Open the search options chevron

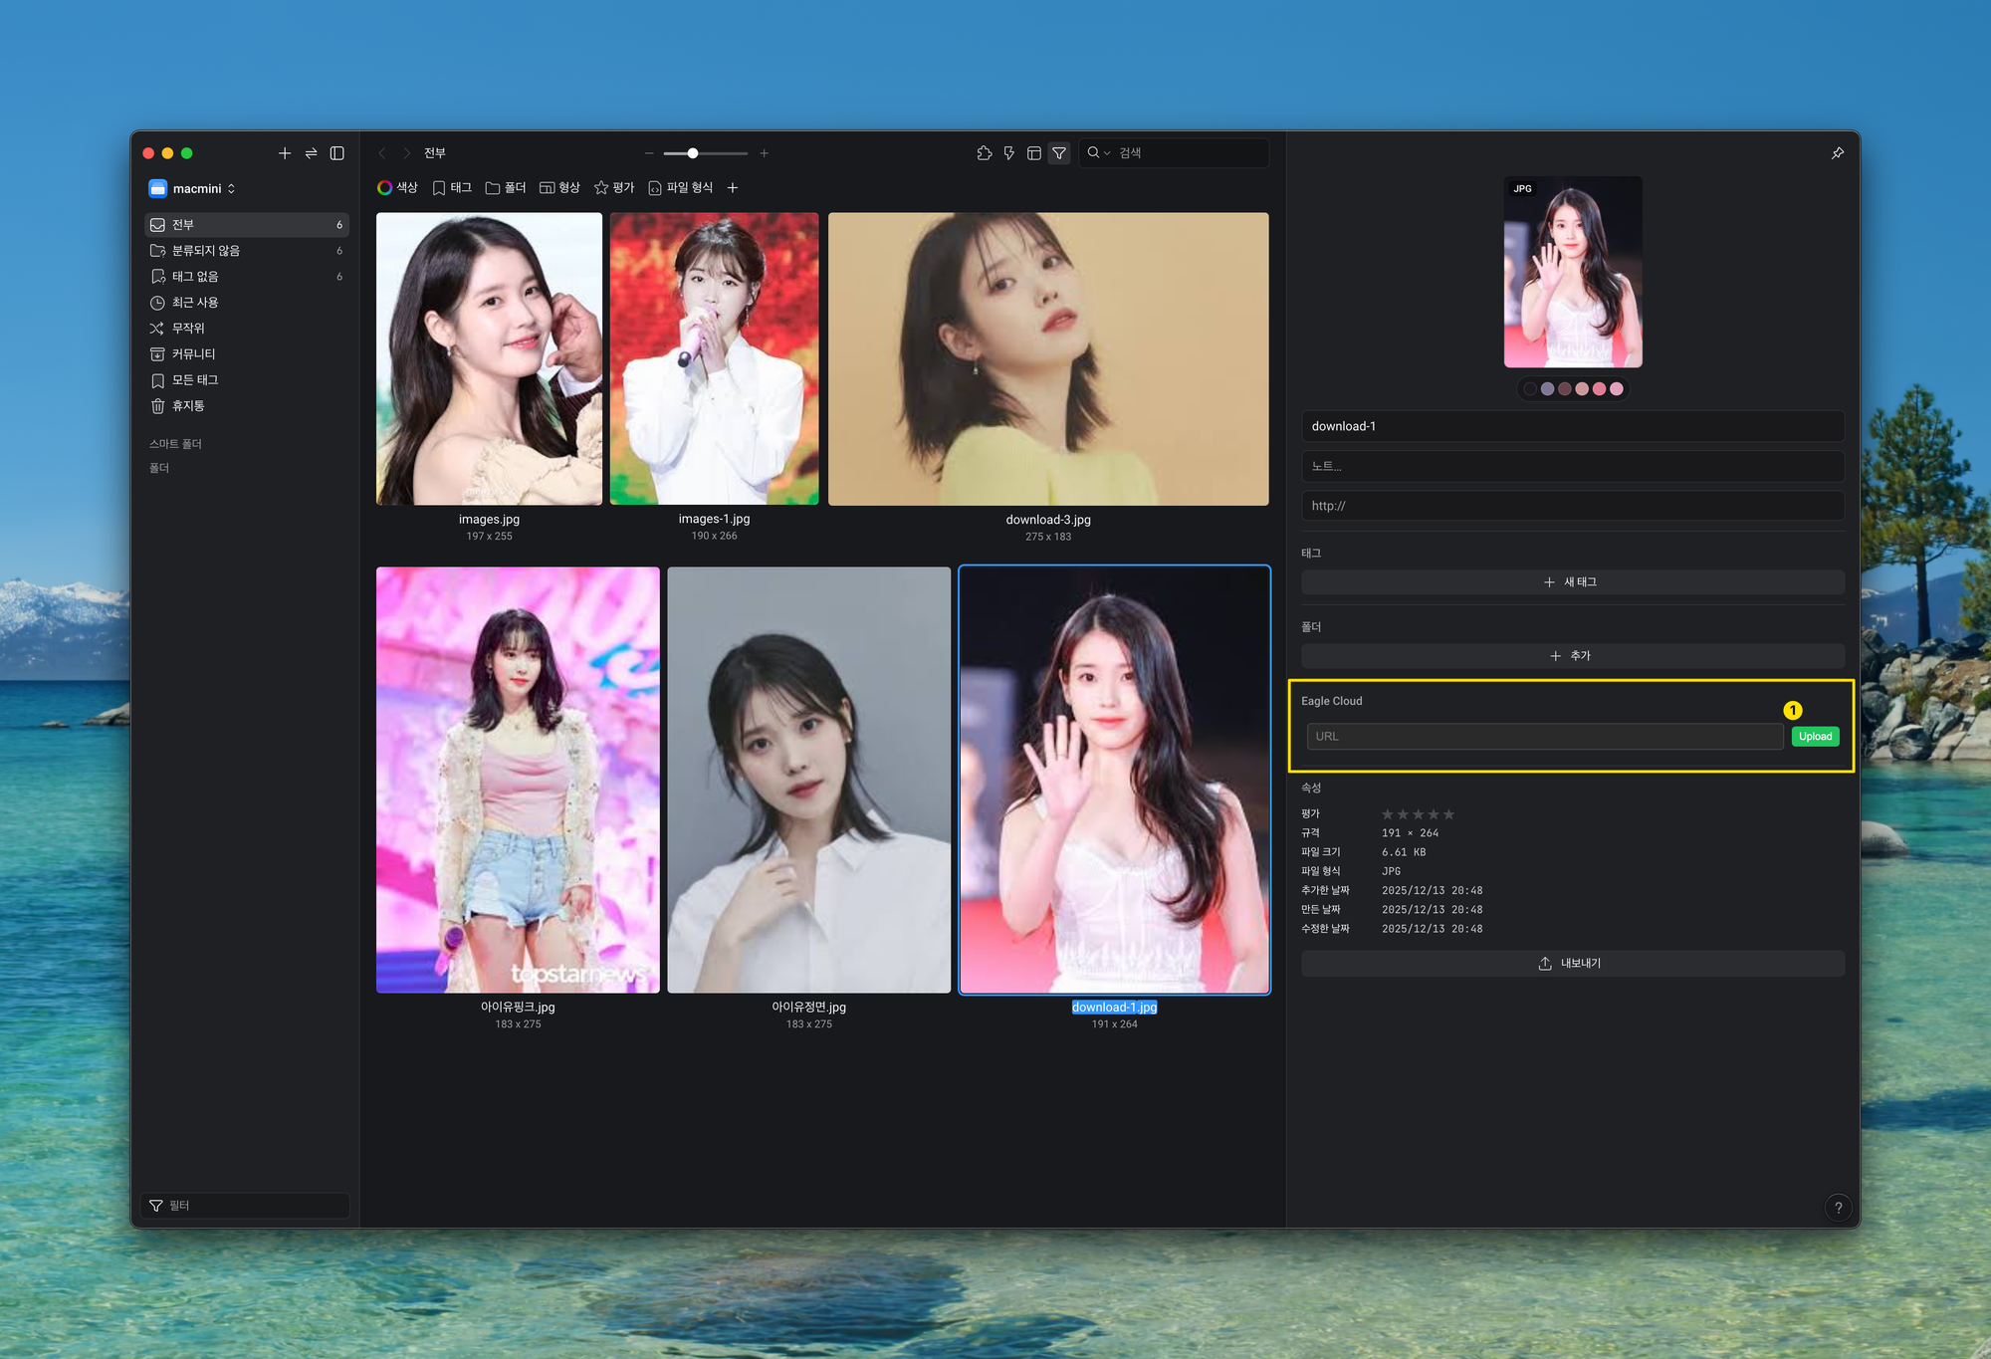pos(1106,153)
